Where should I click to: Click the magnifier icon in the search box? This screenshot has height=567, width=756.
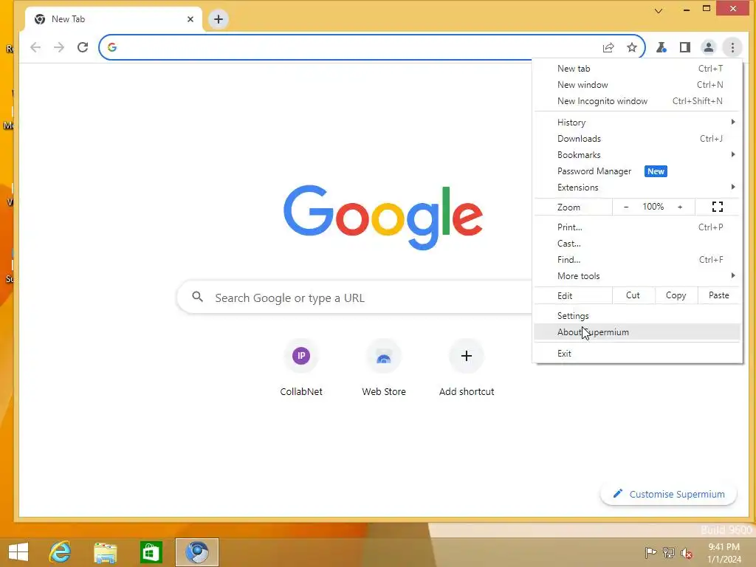(x=197, y=297)
